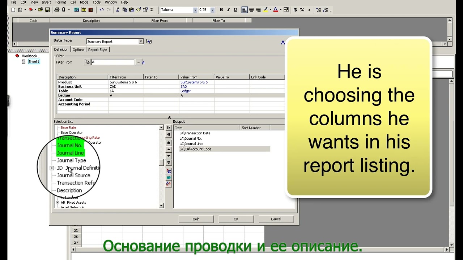Apply percent style format
Image resolution: width=463 pixels, height=260 pixels.
coord(302,10)
